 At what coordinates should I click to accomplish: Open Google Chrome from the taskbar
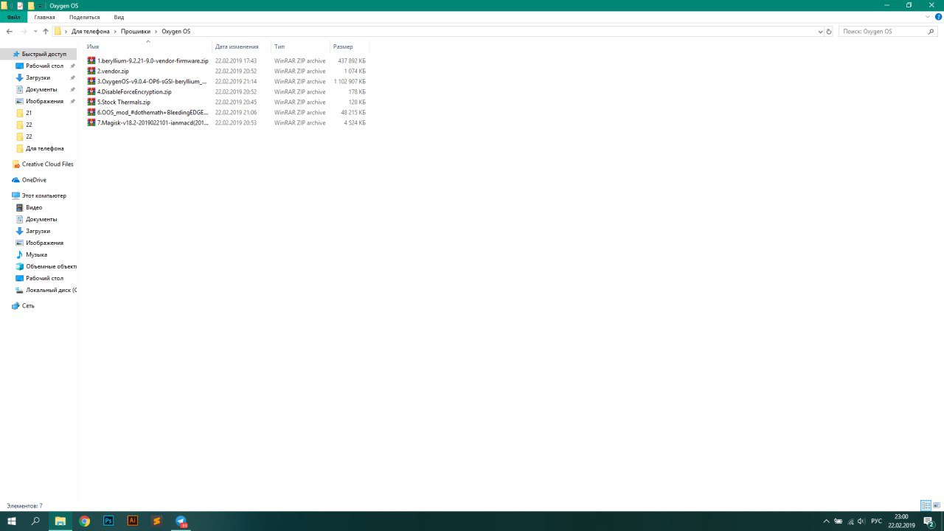point(85,521)
